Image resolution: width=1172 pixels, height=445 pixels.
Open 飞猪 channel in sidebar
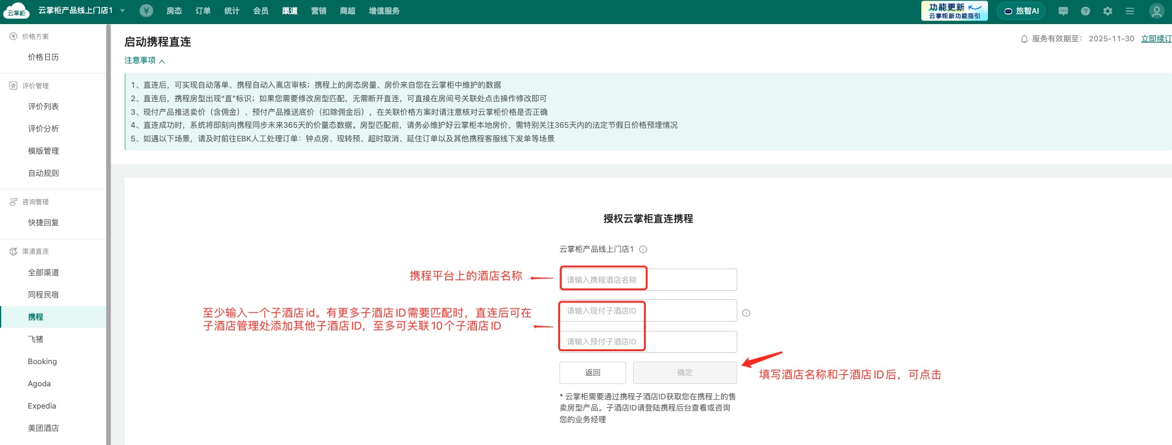coord(35,339)
